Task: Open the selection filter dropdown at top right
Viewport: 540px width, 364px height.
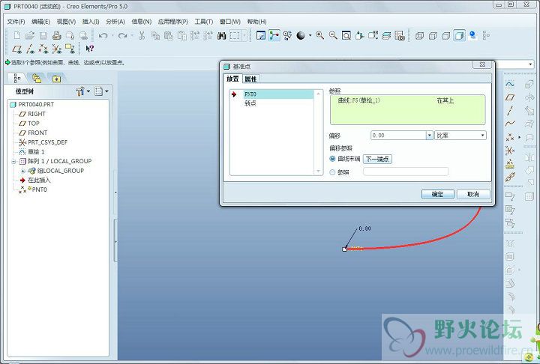Action: coord(530,64)
